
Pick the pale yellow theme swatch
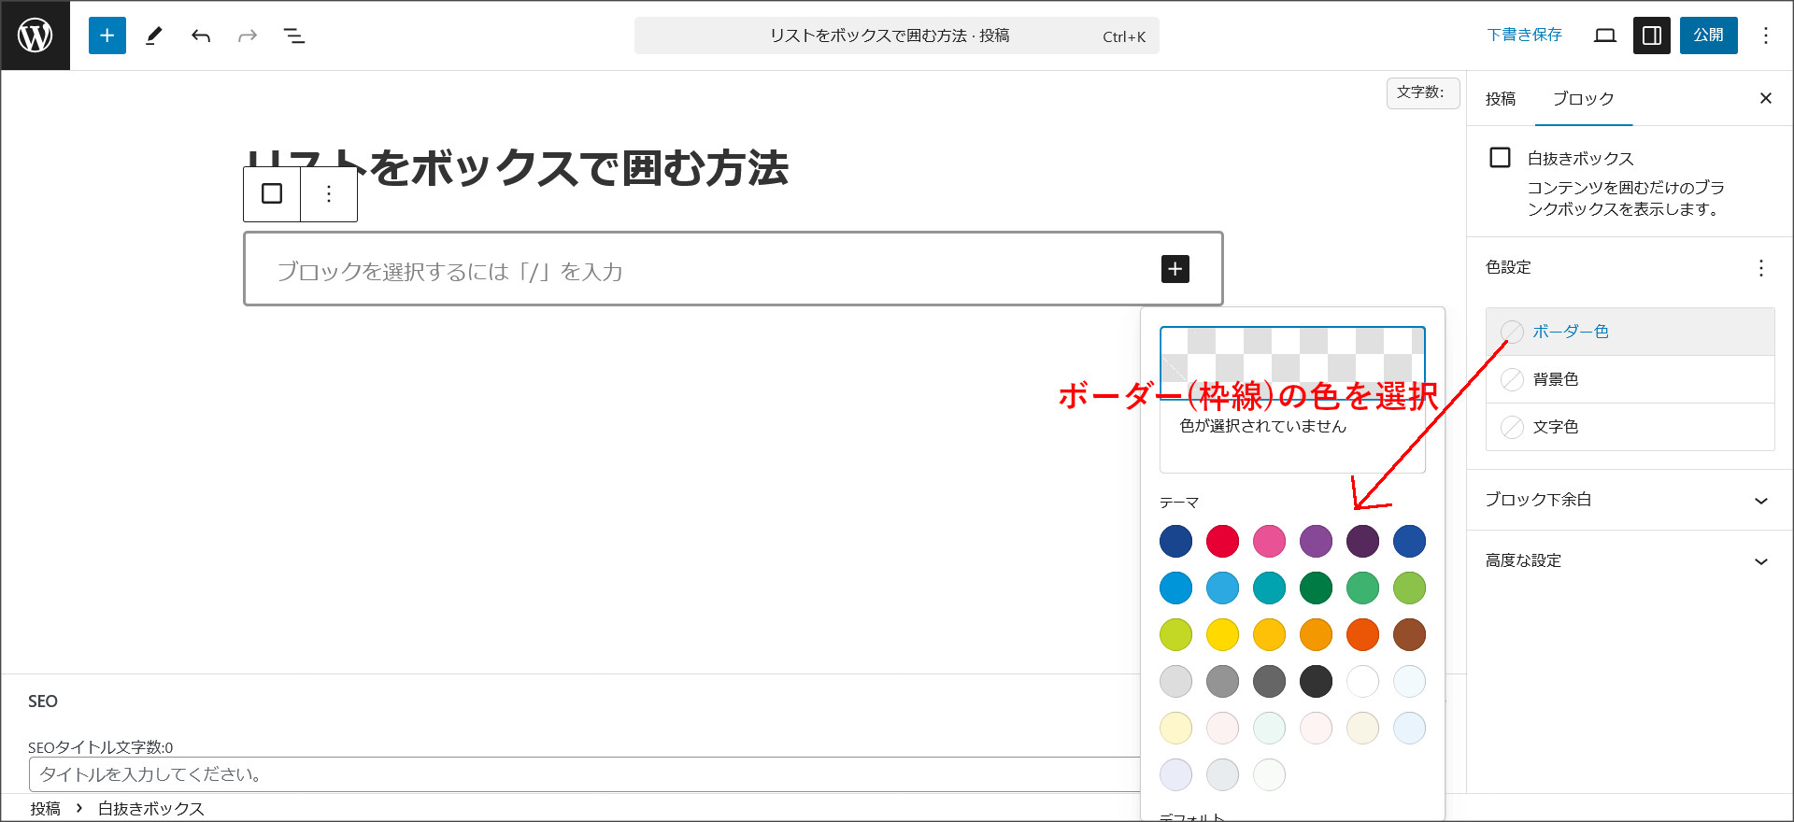(x=1175, y=728)
